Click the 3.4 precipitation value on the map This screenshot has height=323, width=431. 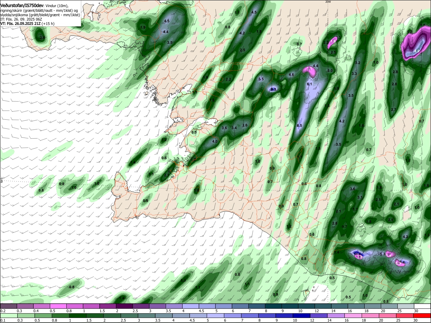click(234, 128)
